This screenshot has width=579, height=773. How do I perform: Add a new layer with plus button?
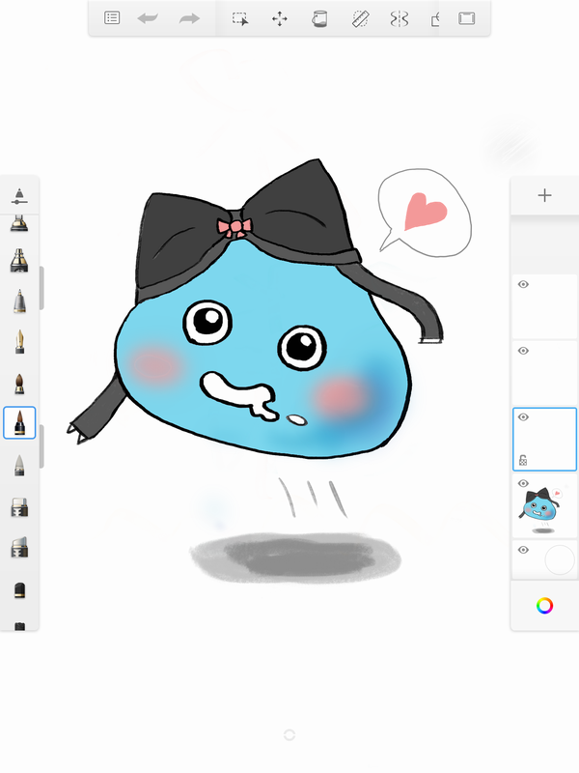(544, 195)
